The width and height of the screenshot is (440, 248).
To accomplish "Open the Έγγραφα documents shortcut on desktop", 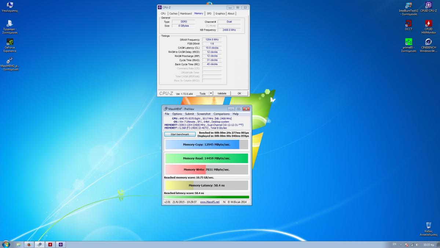I will [10, 27].
